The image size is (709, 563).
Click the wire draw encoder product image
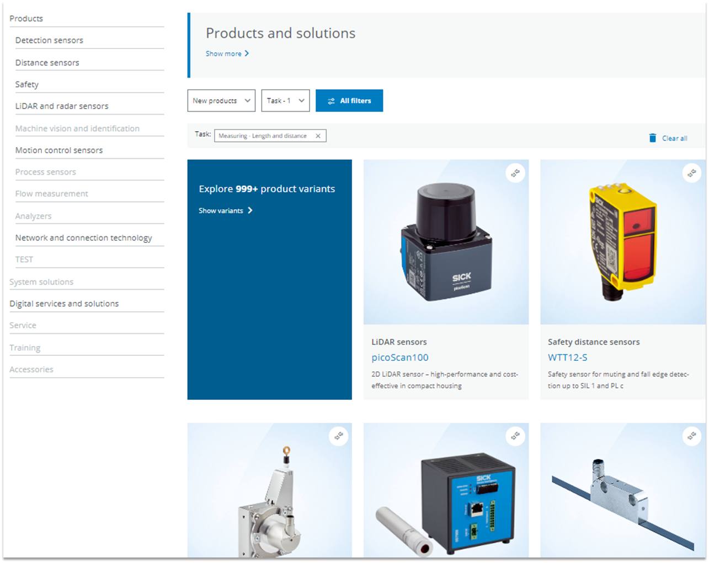(269, 490)
